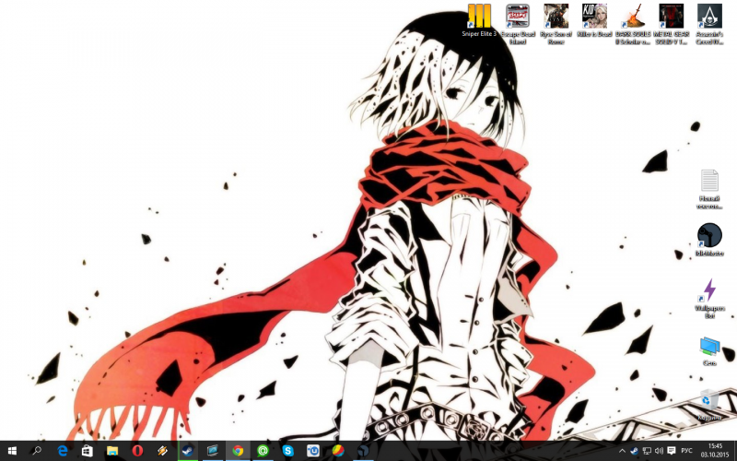Open the Sniper Elite 3 desktop shortcut

(479, 20)
